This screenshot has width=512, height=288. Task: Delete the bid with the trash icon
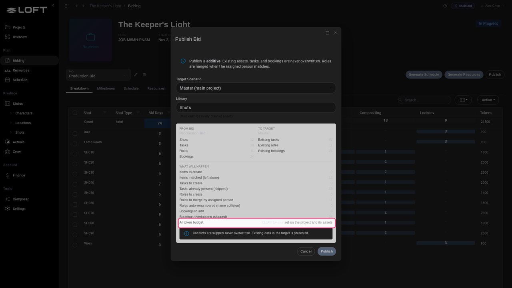[144, 74]
